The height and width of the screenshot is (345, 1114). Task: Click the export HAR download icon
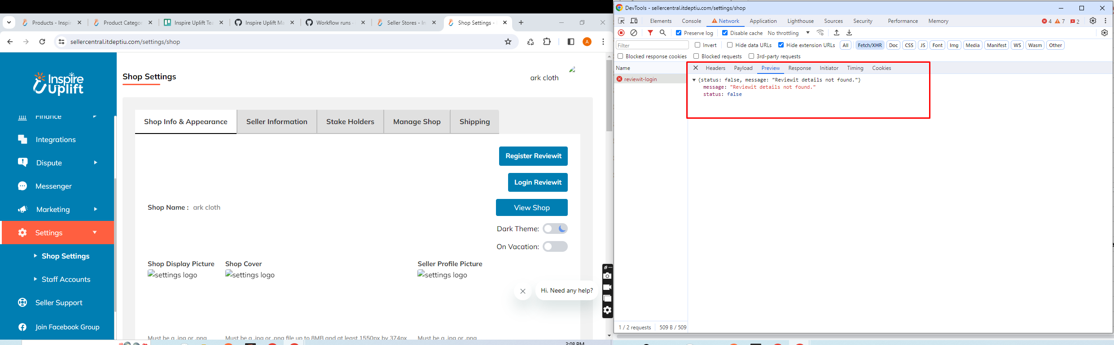(x=849, y=33)
